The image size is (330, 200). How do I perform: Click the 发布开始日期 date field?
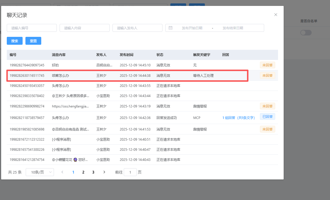192,28
